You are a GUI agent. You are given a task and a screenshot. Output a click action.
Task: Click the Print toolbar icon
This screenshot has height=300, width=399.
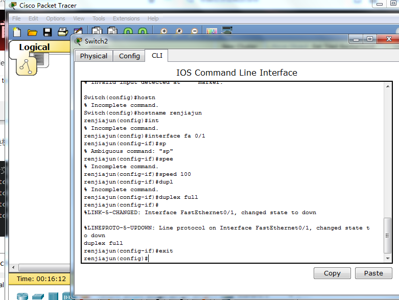click(x=63, y=32)
